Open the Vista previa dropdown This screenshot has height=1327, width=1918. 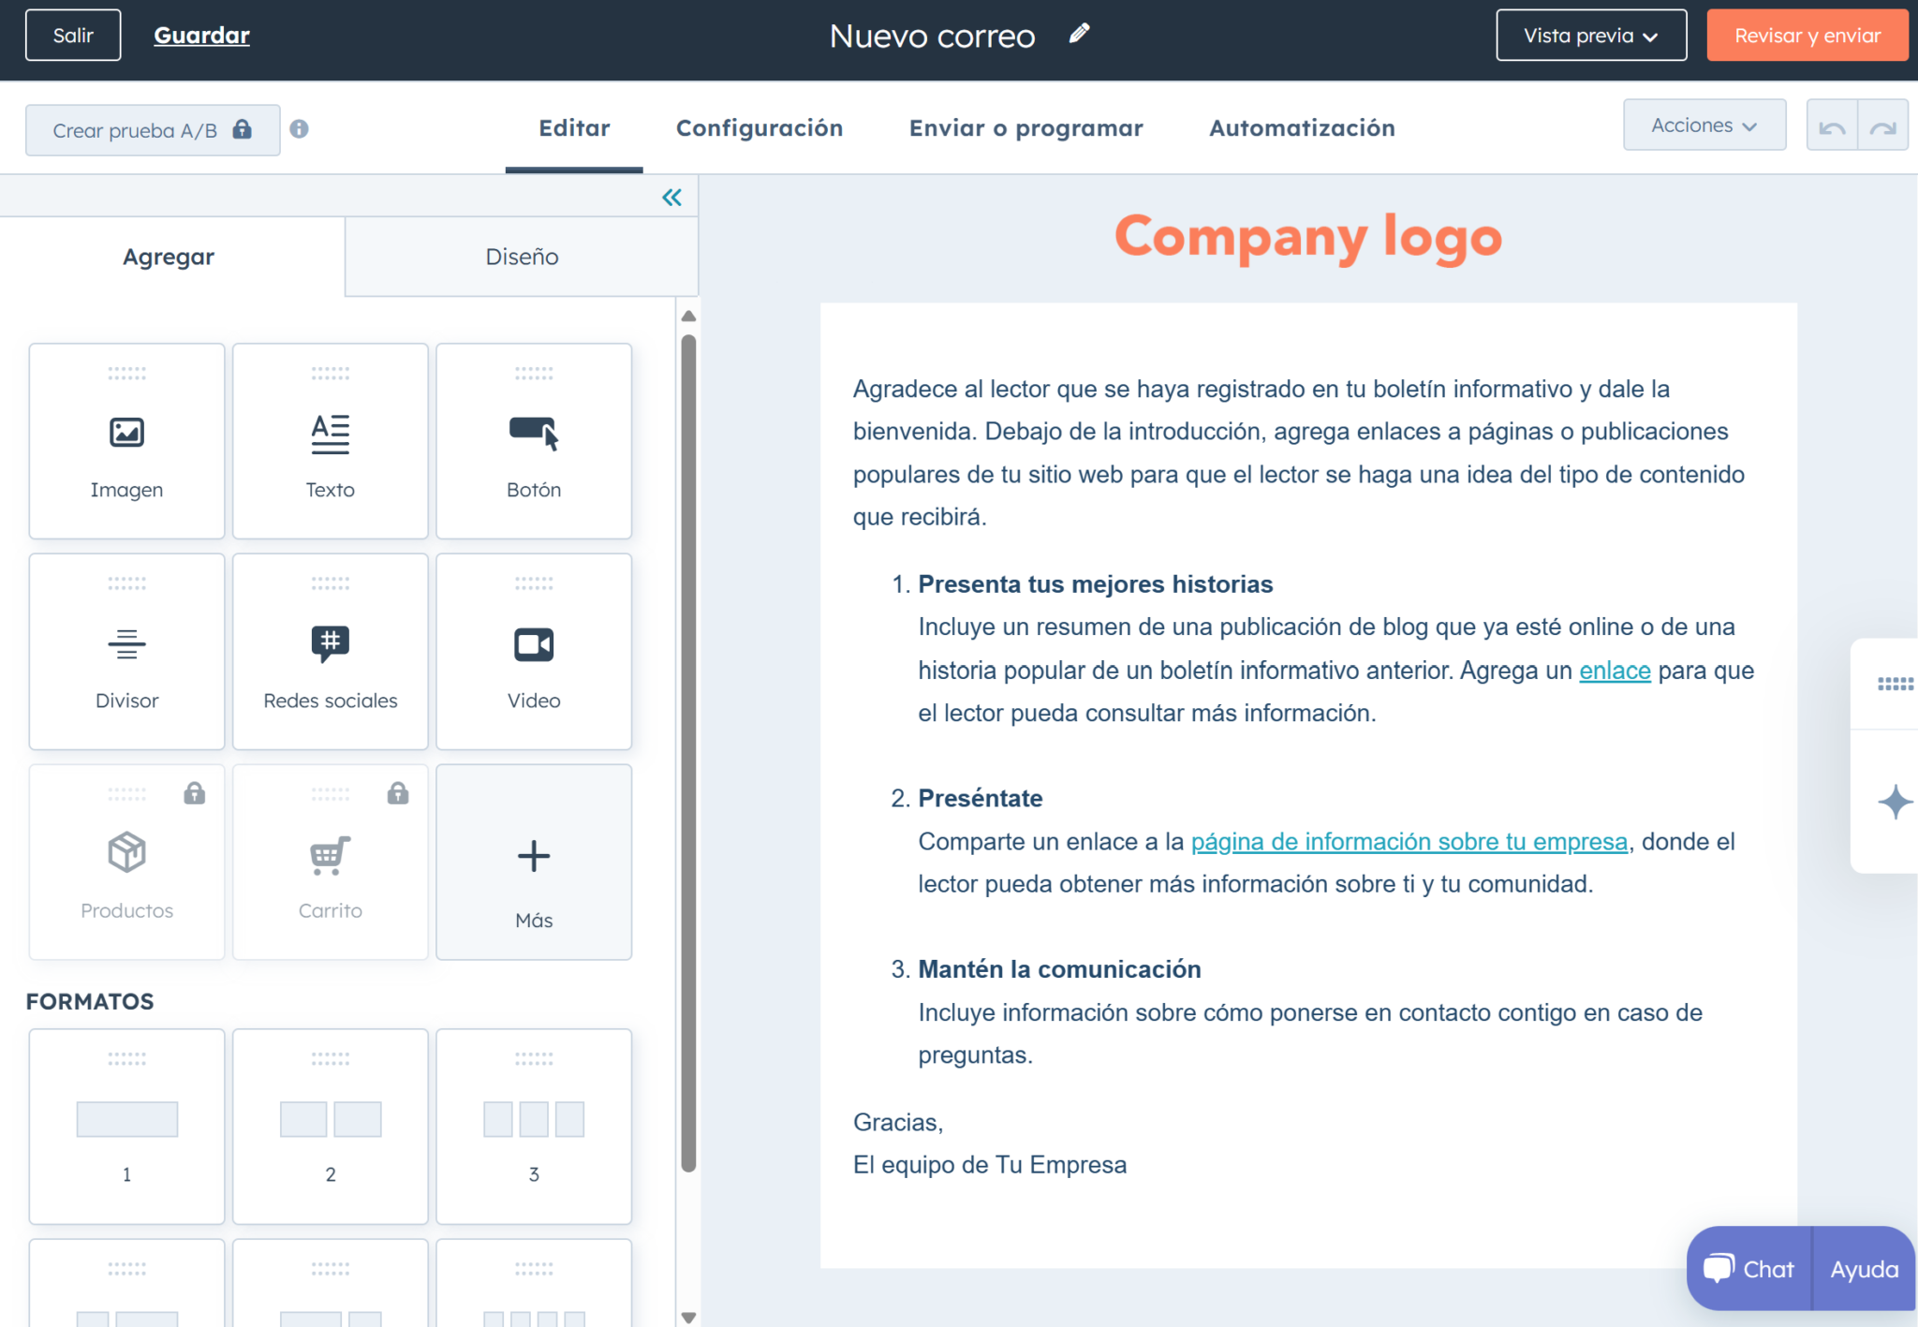click(x=1591, y=36)
